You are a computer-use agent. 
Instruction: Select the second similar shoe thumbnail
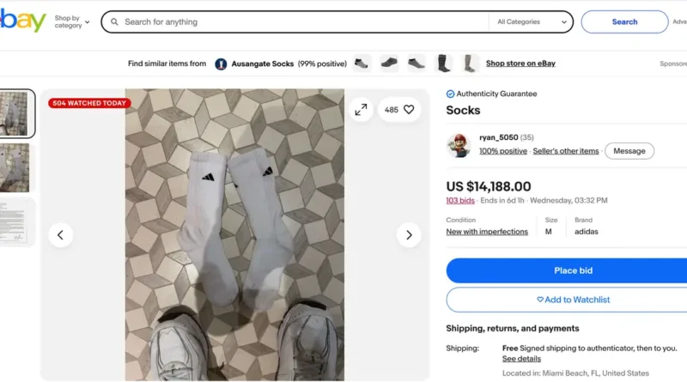pyautogui.click(x=389, y=64)
